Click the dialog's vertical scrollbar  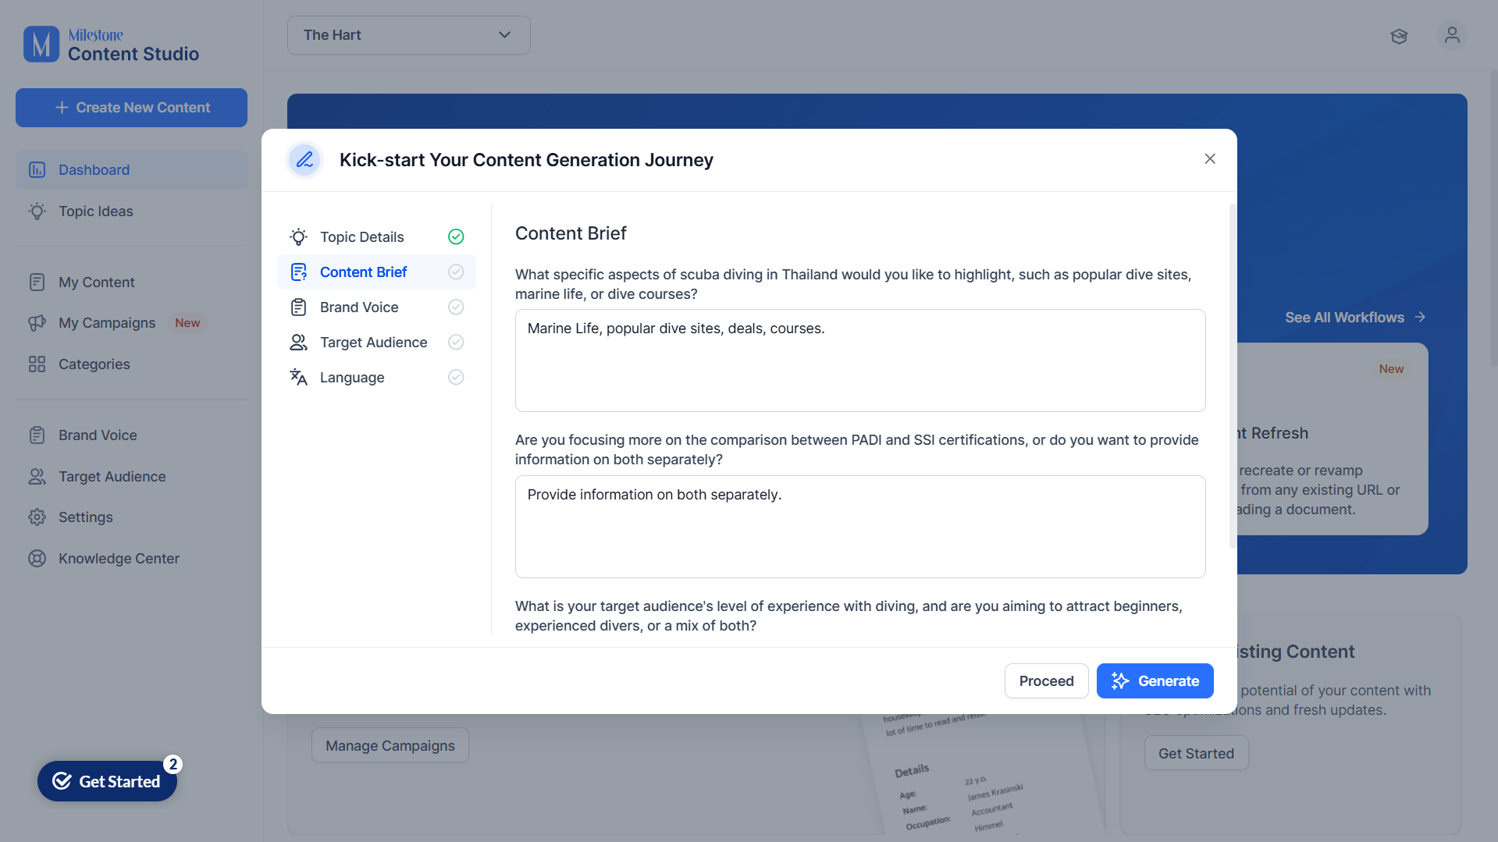click(x=1232, y=375)
